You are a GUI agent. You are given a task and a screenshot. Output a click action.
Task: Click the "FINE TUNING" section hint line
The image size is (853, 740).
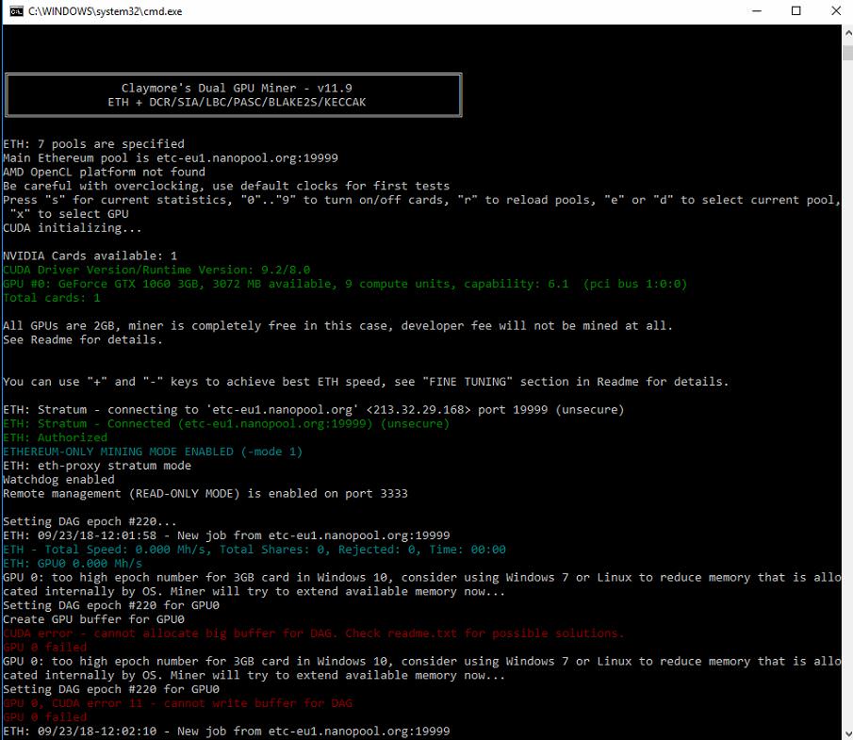tap(366, 382)
